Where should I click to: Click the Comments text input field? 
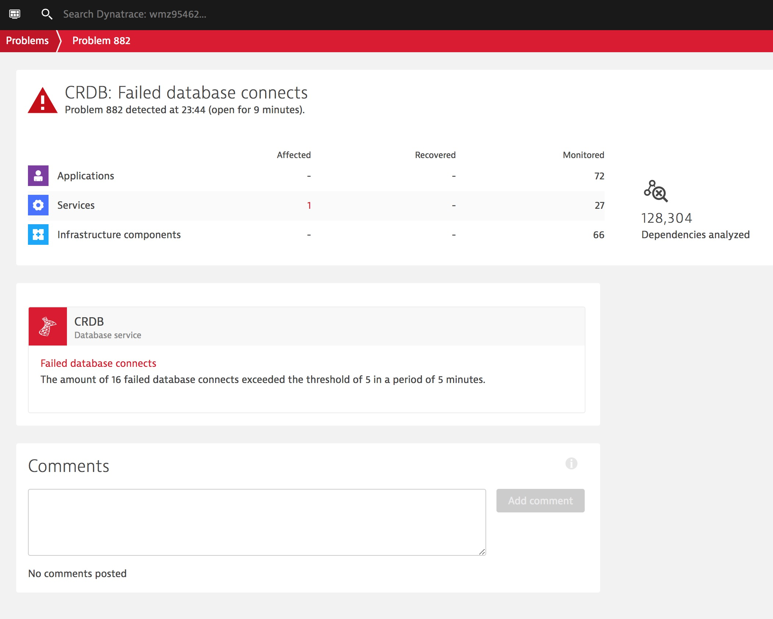[257, 522]
